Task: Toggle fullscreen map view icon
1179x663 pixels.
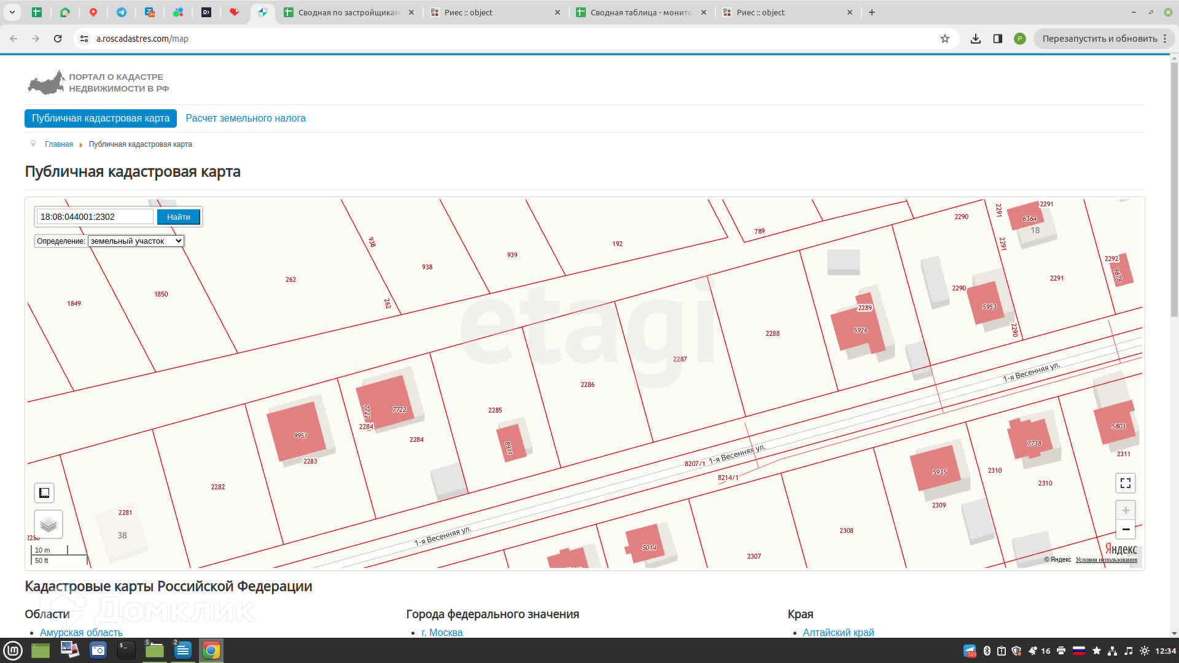Action: click(1125, 483)
